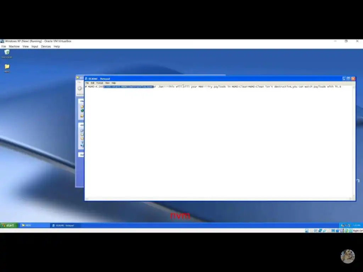
Task: Open the VirtualBox View menu
Action: (26, 46)
